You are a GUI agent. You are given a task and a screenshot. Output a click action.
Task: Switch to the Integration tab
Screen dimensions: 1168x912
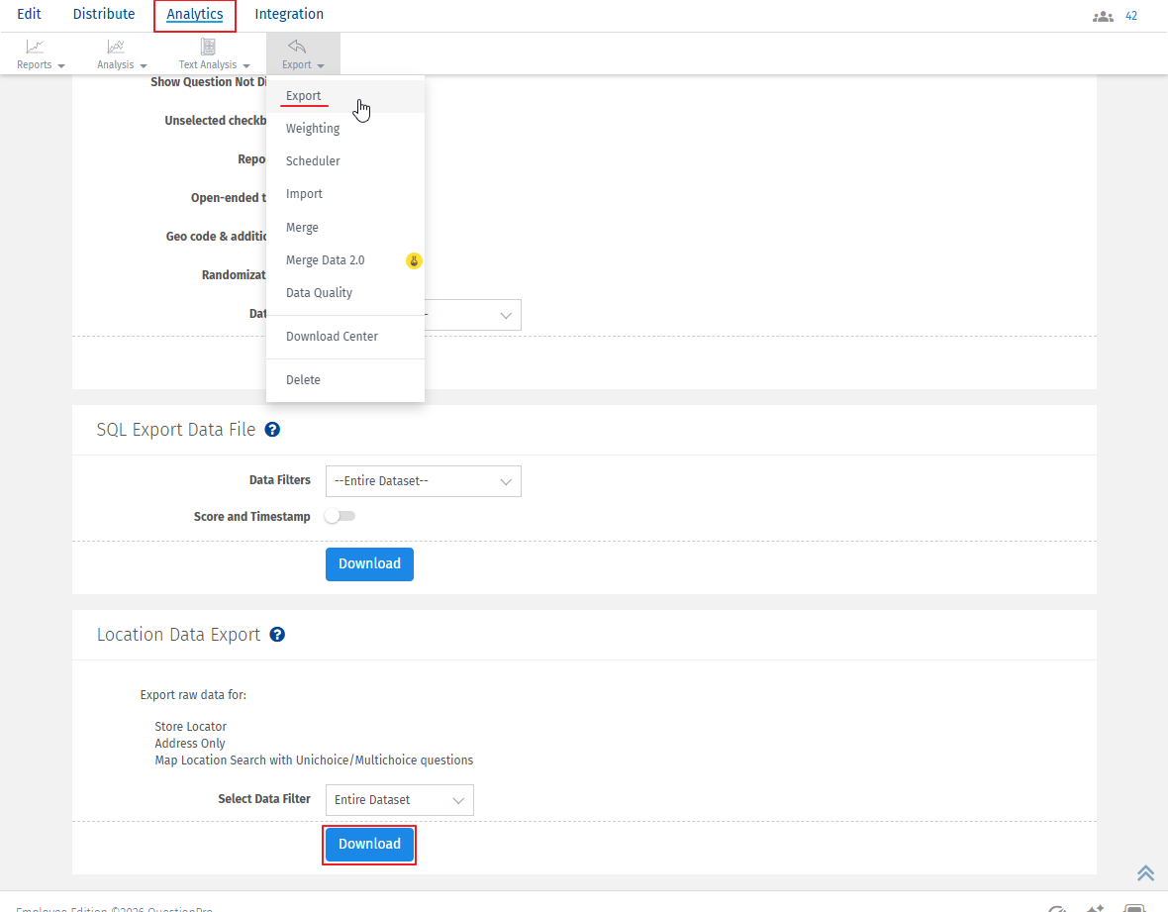point(289,14)
